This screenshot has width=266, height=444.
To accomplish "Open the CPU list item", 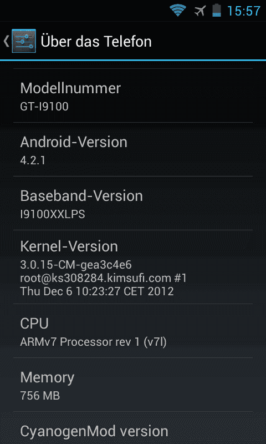I will [x=133, y=331].
